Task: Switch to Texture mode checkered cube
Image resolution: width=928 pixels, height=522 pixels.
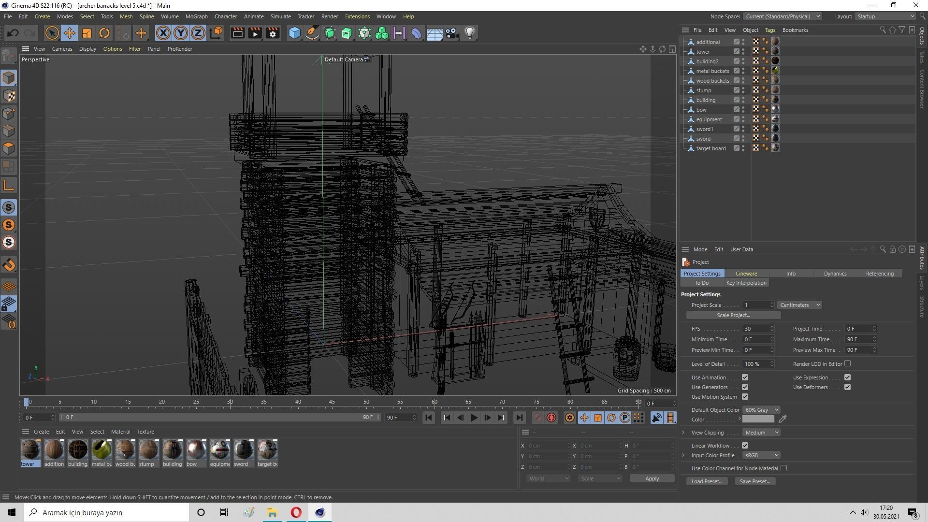Action: click(9, 96)
